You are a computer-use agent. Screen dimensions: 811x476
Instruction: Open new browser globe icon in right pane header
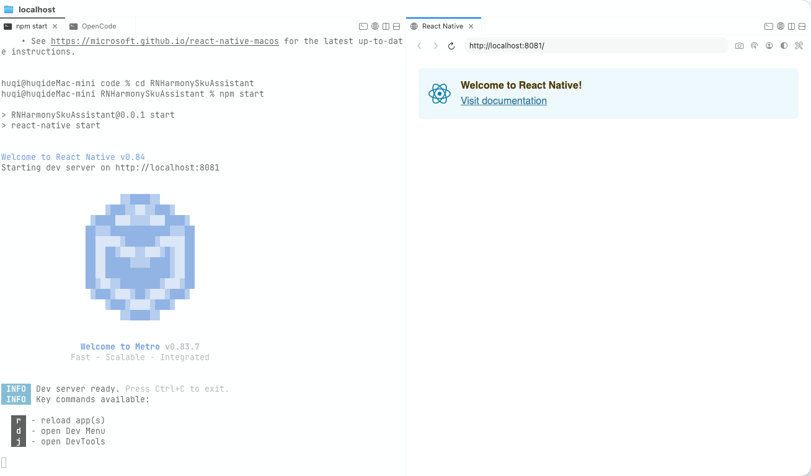[781, 26]
